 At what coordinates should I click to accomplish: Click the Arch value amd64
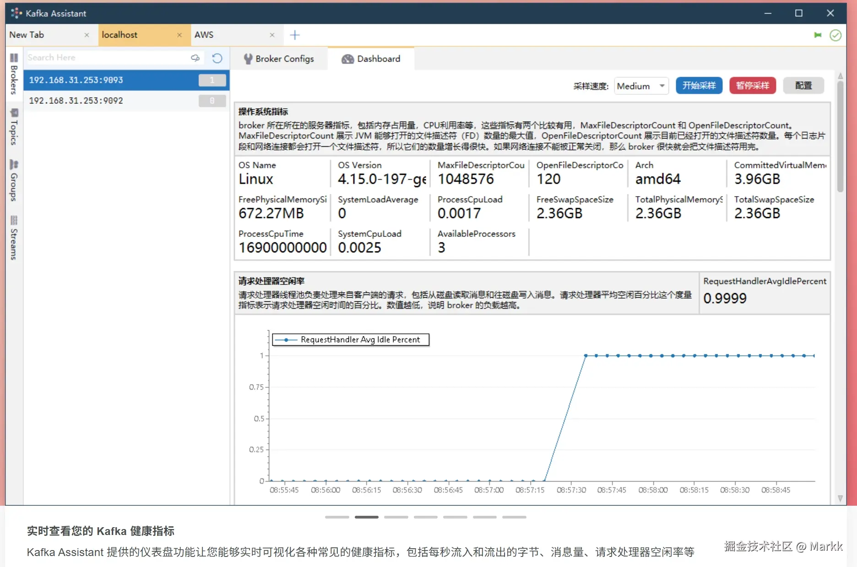tap(658, 179)
